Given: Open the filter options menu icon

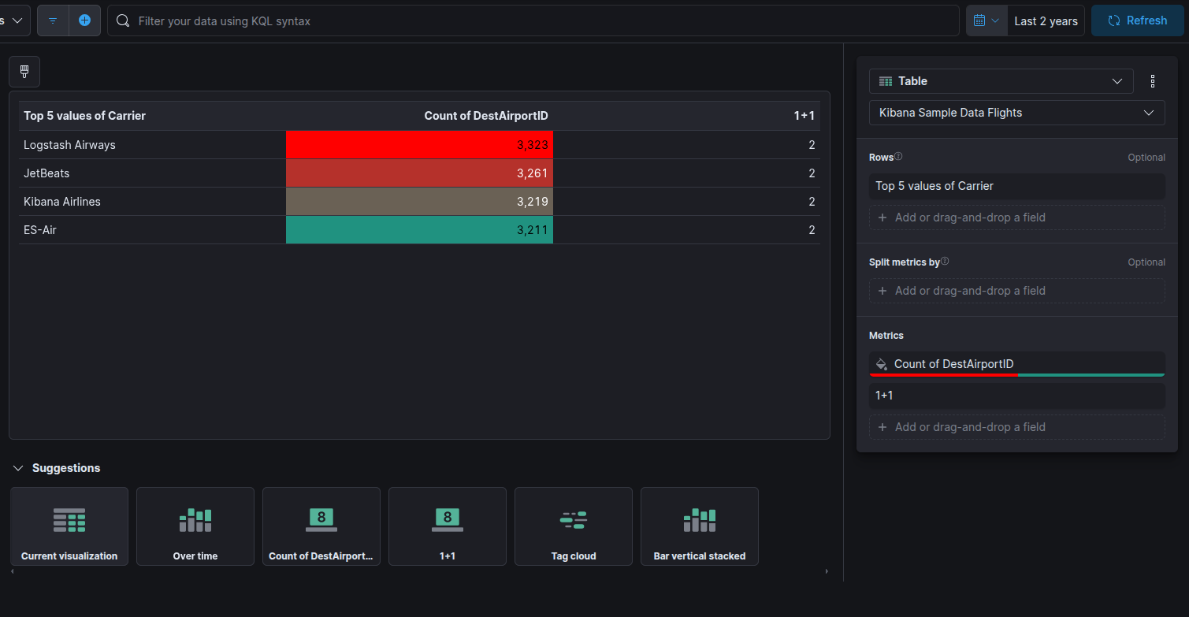Looking at the screenshot, I should (53, 20).
